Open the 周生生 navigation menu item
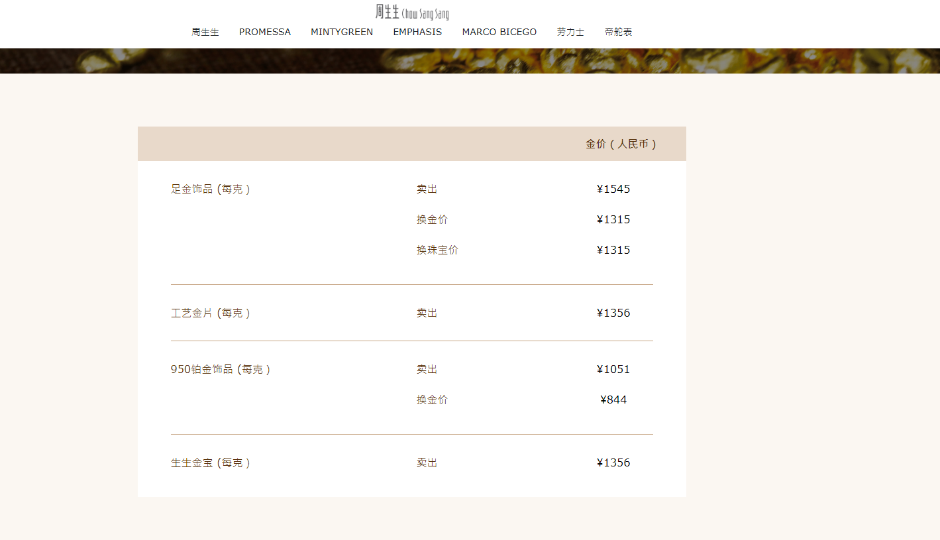The height and width of the screenshot is (540, 940). 205,32
